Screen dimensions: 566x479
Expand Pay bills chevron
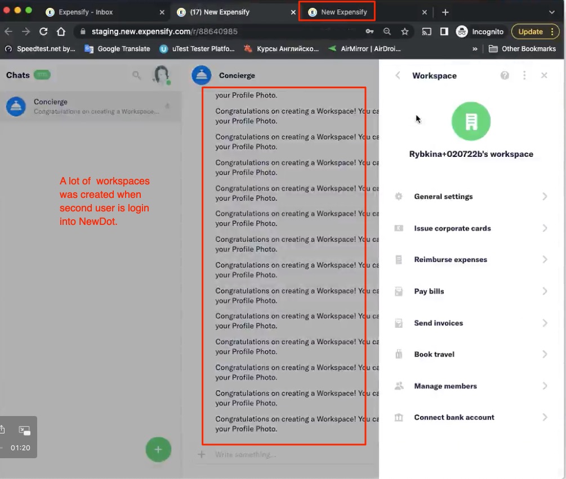click(x=545, y=291)
